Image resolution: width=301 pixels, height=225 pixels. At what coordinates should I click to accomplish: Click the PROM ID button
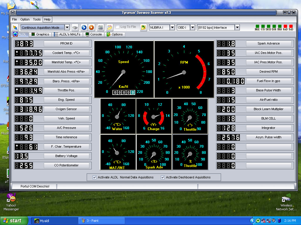(66, 43)
